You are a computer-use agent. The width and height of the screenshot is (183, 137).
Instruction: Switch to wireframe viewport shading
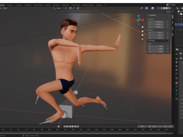coord(162,8)
